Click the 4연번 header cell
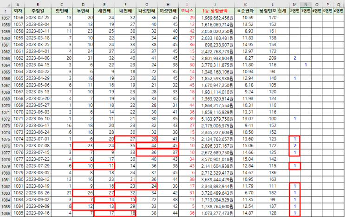Image resolution: width=345 pixels, height=217 pixels. [317, 11]
